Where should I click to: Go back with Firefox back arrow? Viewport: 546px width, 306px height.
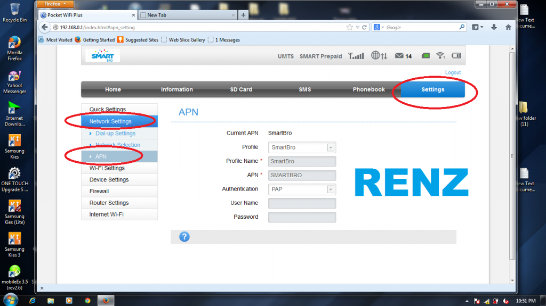pyautogui.click(x=45, y=27)
